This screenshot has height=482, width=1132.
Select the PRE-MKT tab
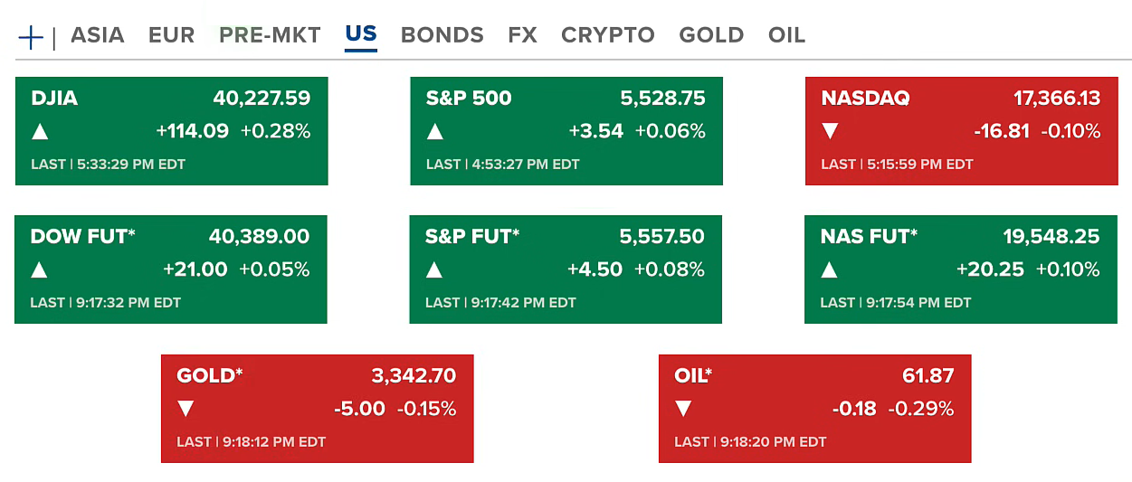click(270, 35)
